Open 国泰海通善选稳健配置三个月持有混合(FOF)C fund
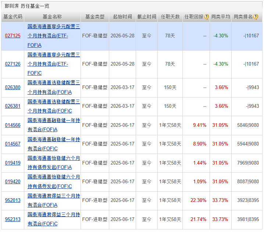 (x=54, y=106)
